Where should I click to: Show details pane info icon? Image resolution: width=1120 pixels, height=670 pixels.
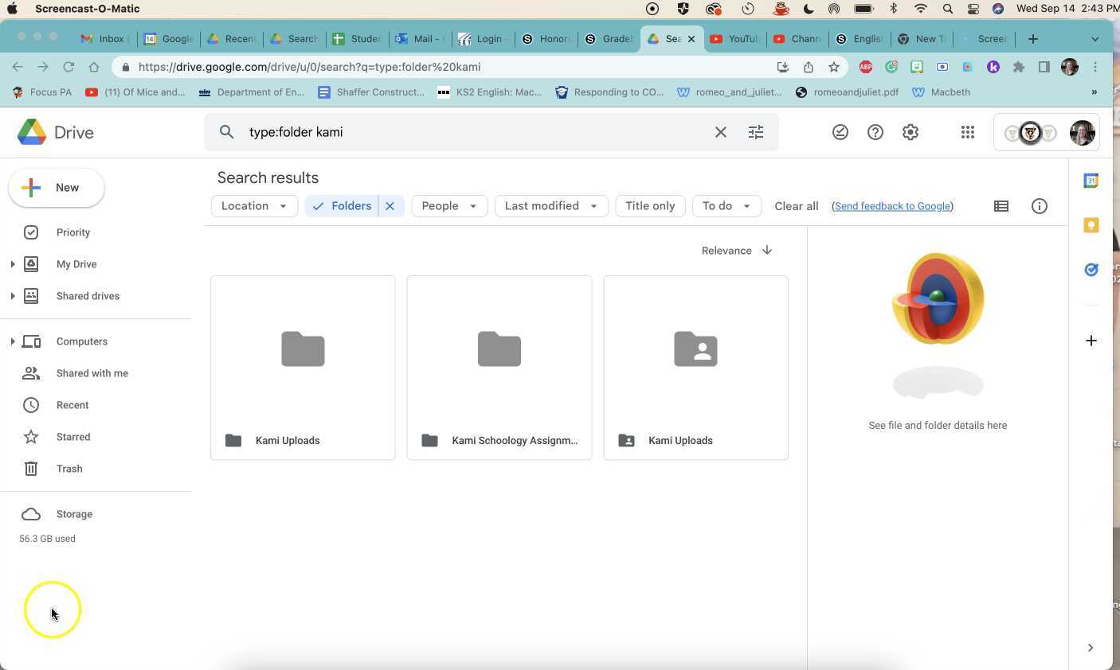click(1039, 206)
